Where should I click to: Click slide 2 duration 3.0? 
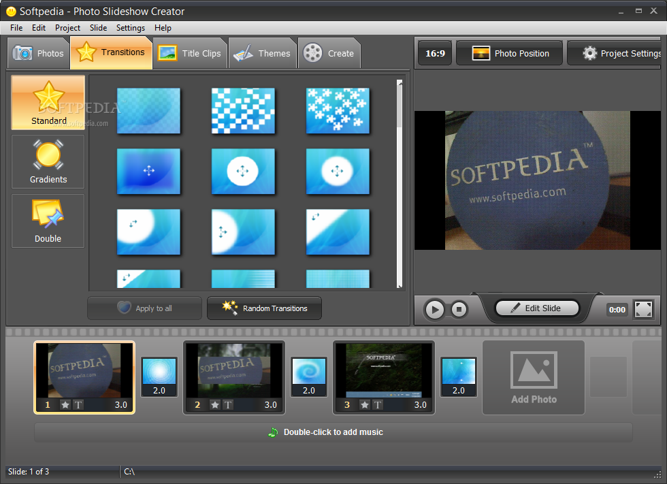coord(271,405)
